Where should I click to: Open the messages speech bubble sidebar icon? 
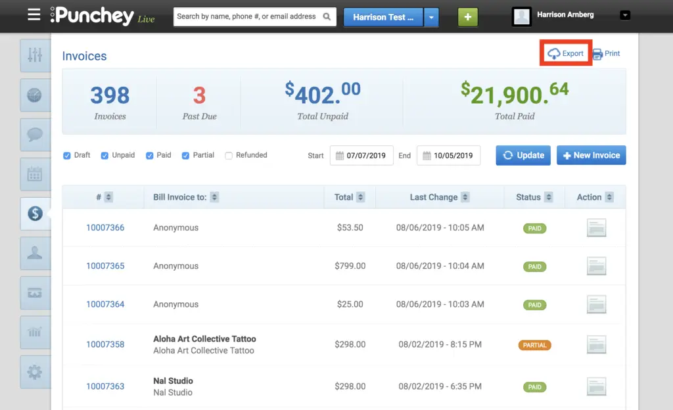(x=35, y=135)
